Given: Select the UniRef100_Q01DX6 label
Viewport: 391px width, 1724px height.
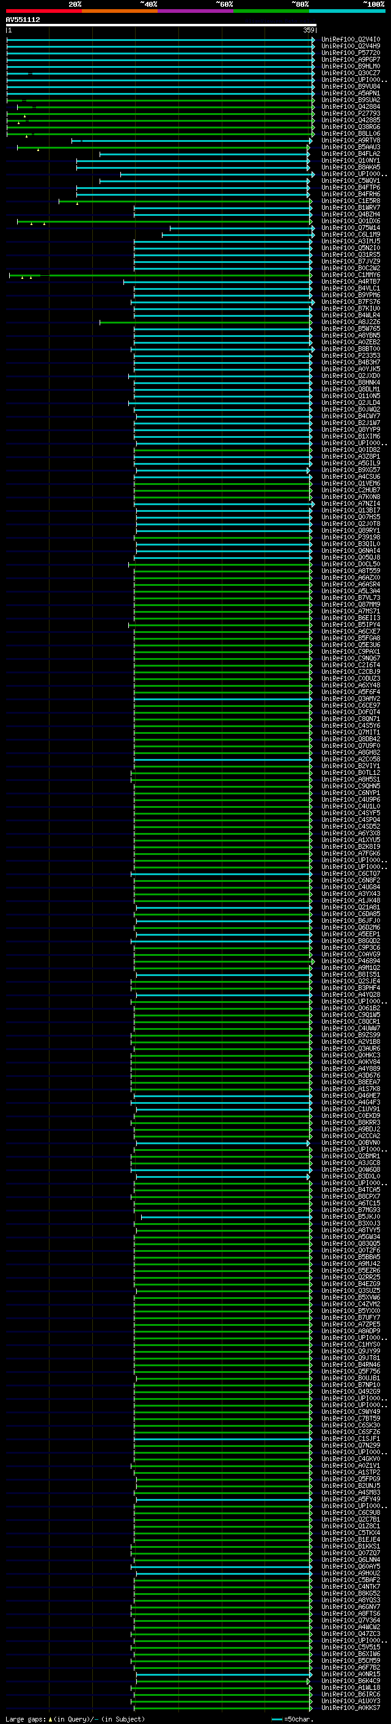Looking at the screenshot, I should (x=351, y=221).
